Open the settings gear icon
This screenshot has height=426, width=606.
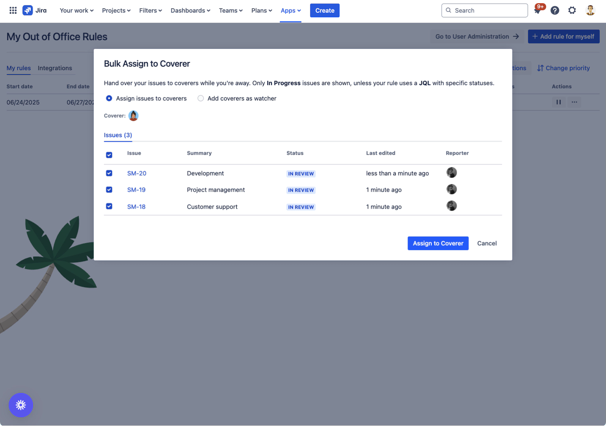coord(572,11)
